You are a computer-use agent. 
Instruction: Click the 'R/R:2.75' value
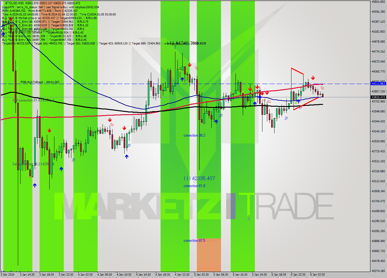[x=83, y=21]
